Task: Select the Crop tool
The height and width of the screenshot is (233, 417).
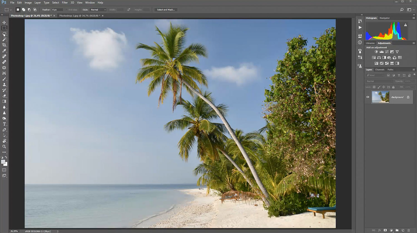Action: pyautogui.click(x=4, y=45)
